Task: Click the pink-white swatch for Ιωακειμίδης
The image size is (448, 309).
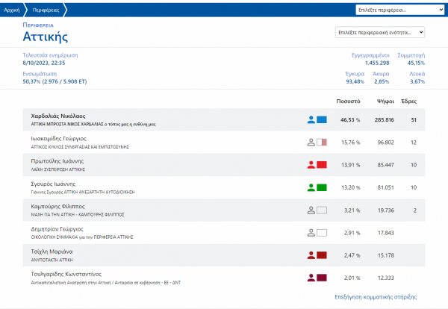Action: click(x=323, y=142)
